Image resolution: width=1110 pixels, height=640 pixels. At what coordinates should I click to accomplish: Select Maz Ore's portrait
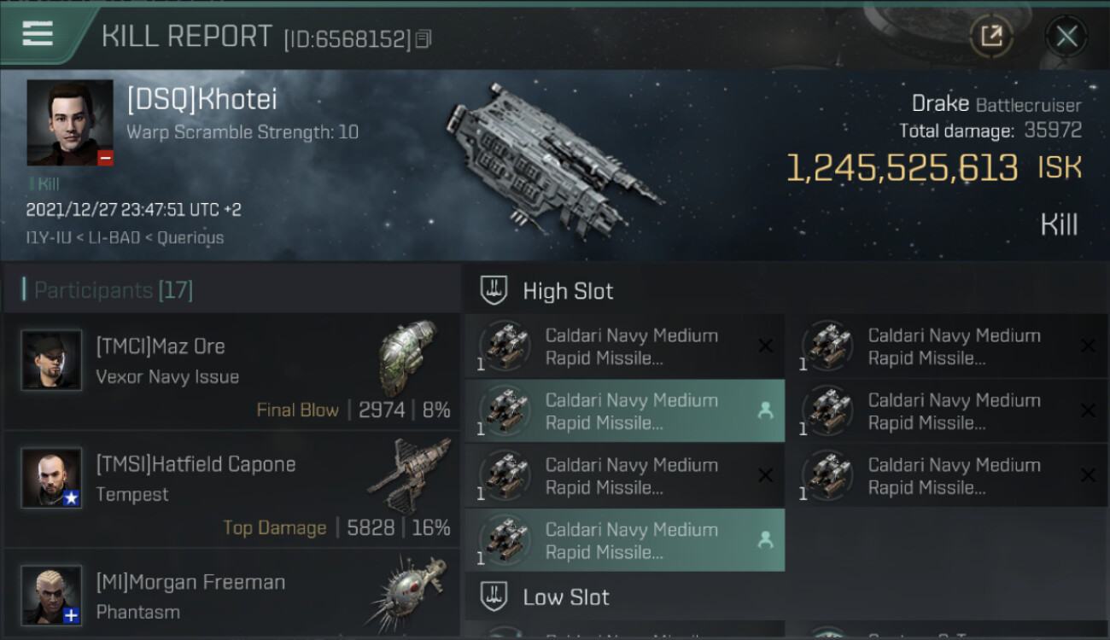point(52,360)
